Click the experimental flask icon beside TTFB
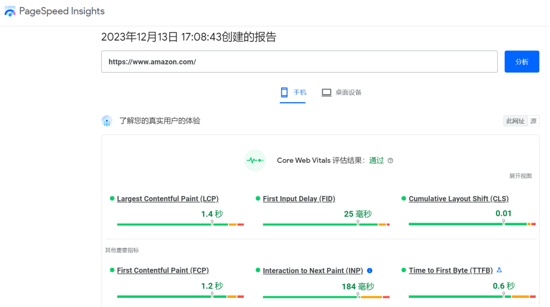The height and width of the screenshot is (307, 550). click(499, 270)
